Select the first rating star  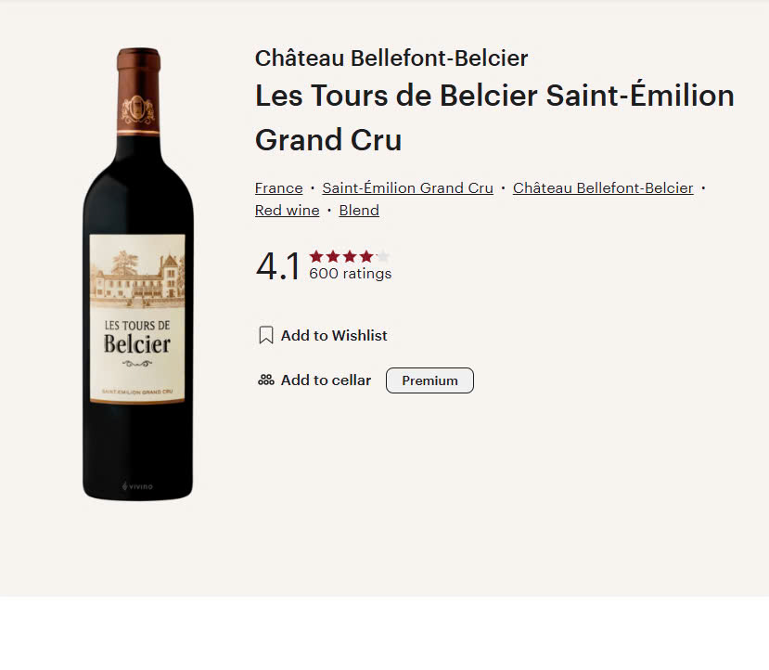pyautogui.click(x=317, y=257)
